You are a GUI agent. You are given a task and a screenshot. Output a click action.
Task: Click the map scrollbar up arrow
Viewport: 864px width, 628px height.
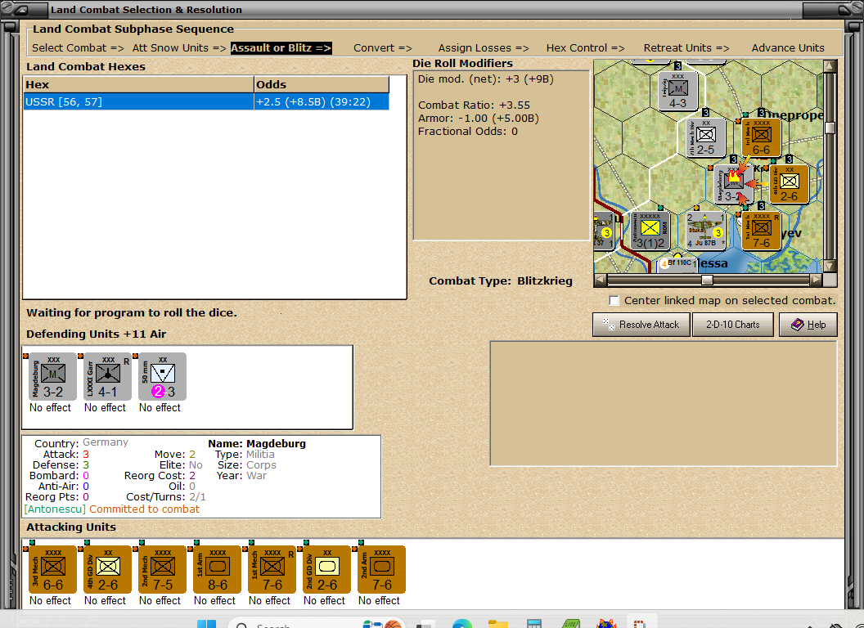tap(830, 65)
